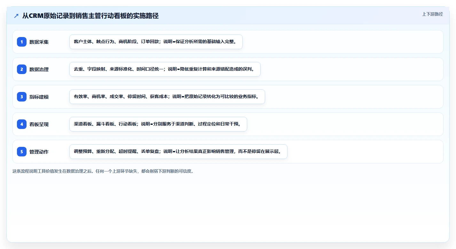Click step number 2 badge
The image size is (456, 249).
click(x=22, y=69)
